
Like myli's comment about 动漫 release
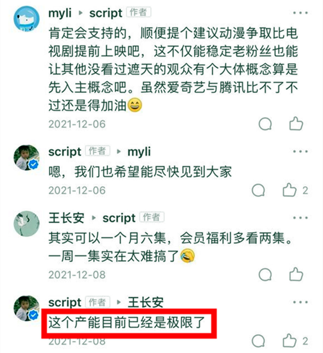pos(296,124)
